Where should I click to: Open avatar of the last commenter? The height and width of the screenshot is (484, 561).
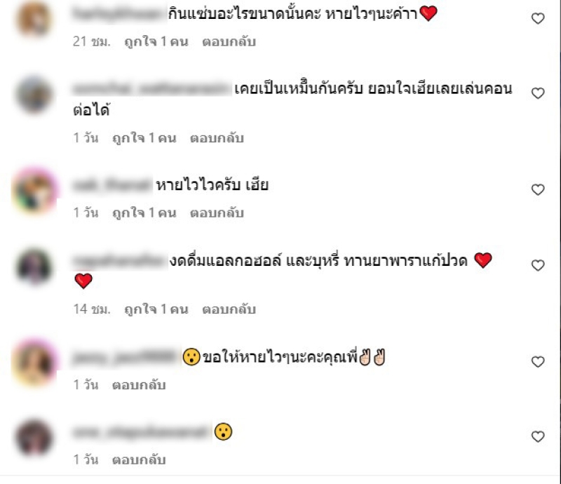click(34, 438)
